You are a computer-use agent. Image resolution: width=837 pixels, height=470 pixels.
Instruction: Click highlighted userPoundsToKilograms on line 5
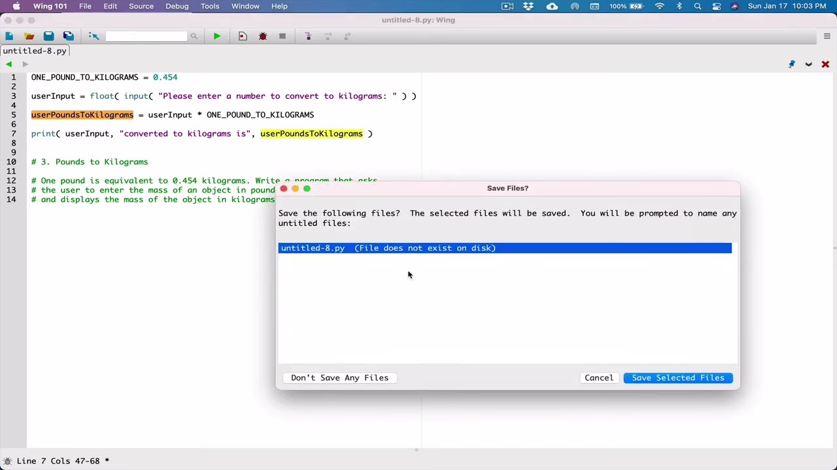point(82,115)
